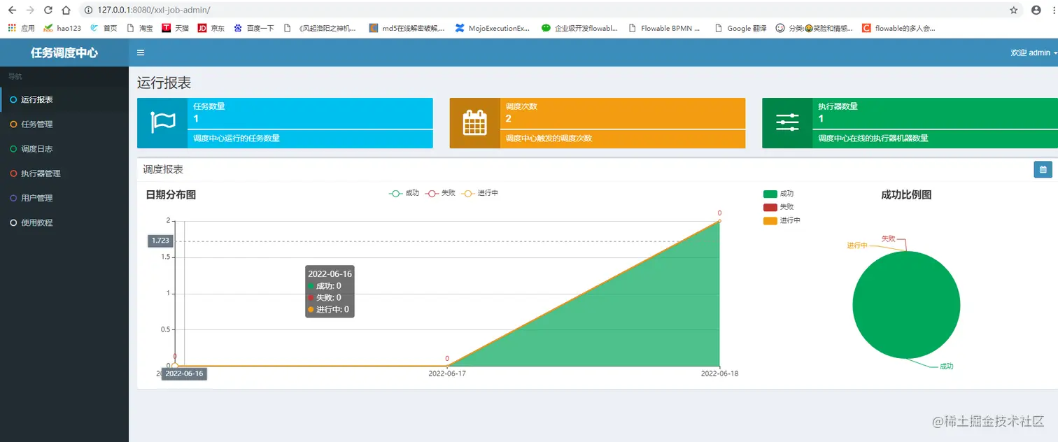
Task: Open 任务管理 in the sidebar
Action: click(64, 124)
